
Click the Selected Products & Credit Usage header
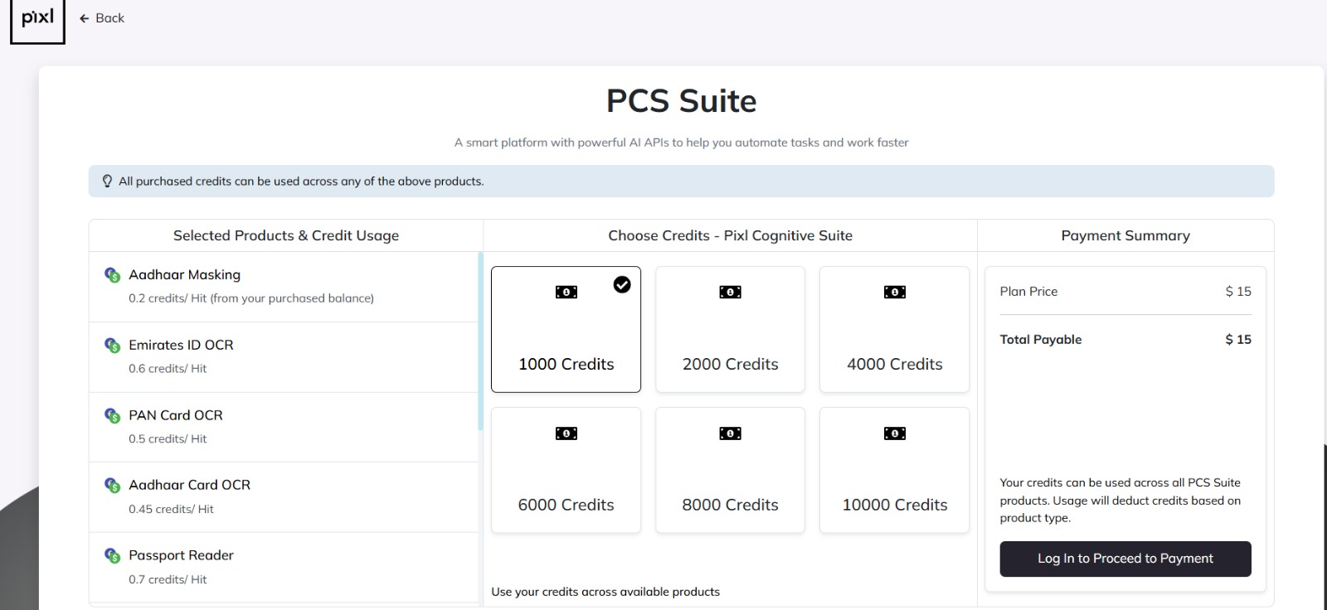(285, 236)
